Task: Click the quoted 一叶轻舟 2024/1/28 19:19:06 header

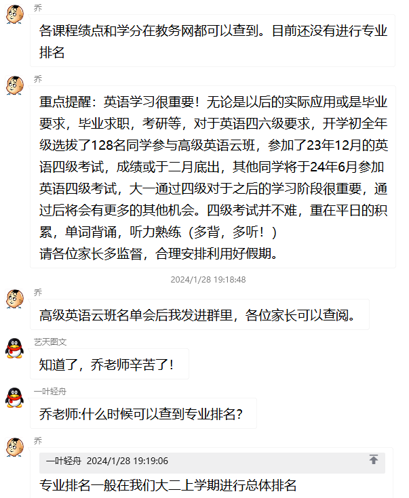Action: 107,461
